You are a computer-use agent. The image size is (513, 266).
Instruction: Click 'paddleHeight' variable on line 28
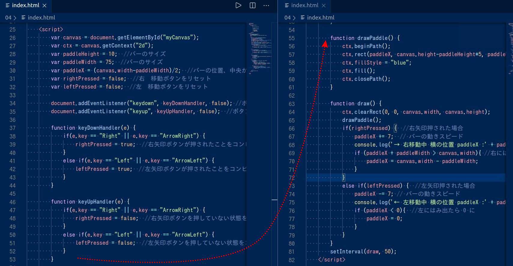click(81, 54)
